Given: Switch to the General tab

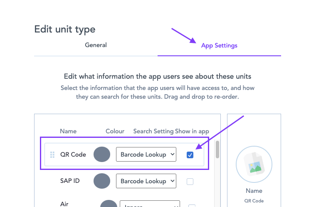Looking at the screenshot, I should pyautogui.click(x=96, y=45).
